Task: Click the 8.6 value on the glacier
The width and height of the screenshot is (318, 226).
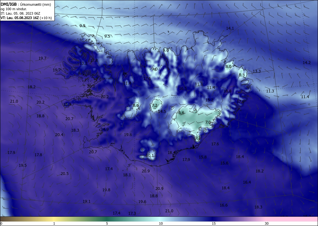Action: coord(136,105)
